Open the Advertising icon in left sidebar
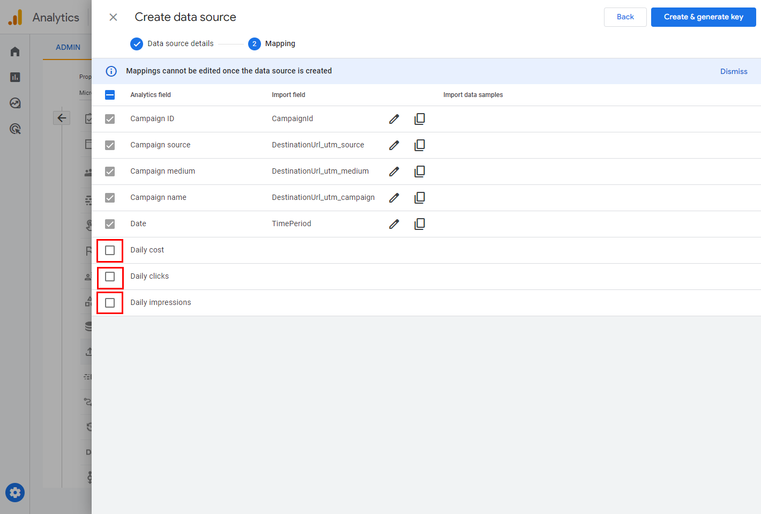This screenshot has height=514, width=761. 15,129
